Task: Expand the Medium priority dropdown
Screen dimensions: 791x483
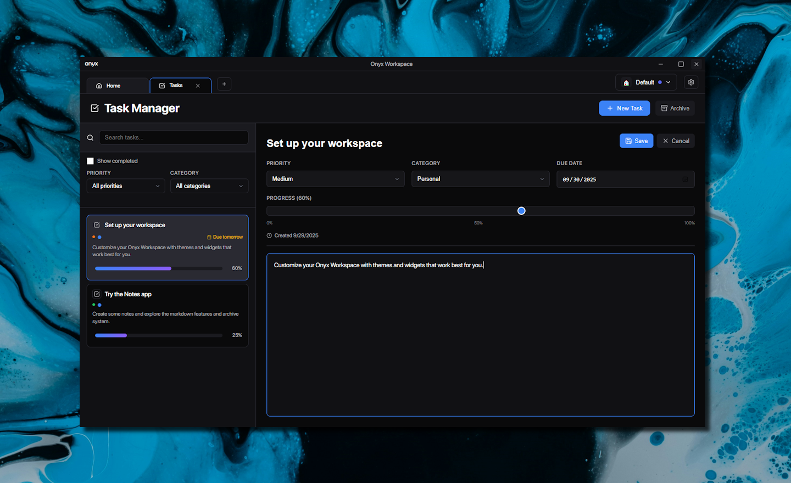Action: tap(335, 179)
